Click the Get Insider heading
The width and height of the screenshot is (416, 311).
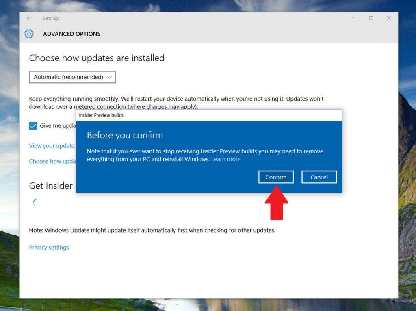click(x=51, y=186)
